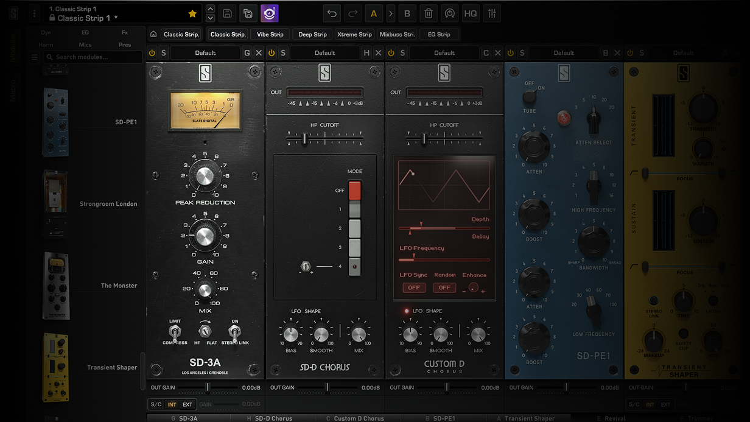Solo the SD-D Chorus module
This screenshot has width=750, height=422.
pos(283,53)
